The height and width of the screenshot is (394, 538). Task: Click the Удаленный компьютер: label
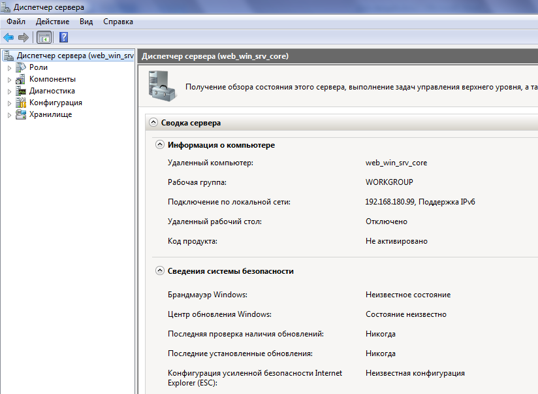point(210,163)
